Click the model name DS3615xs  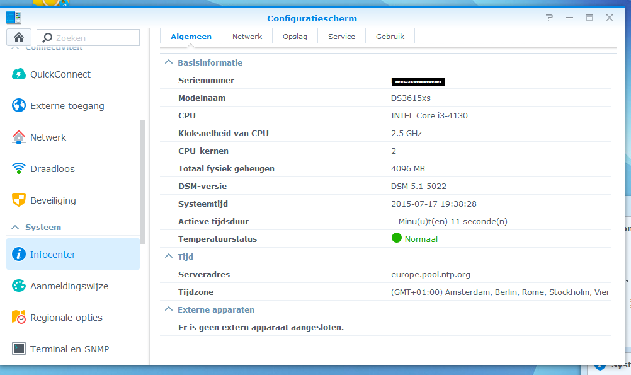pyautogui.click(x=411, y=98)
